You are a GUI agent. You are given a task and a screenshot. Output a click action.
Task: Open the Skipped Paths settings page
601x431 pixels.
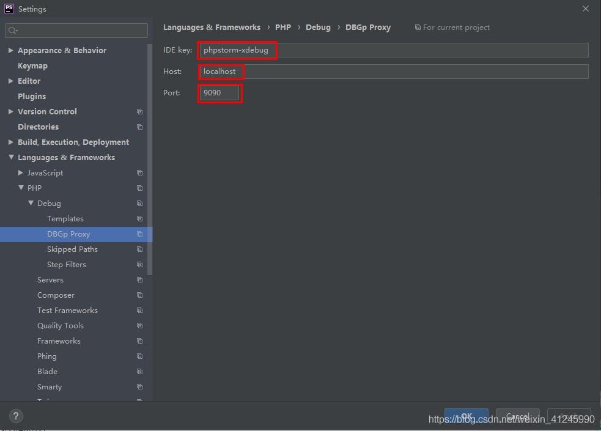click(x=72, y=249)
